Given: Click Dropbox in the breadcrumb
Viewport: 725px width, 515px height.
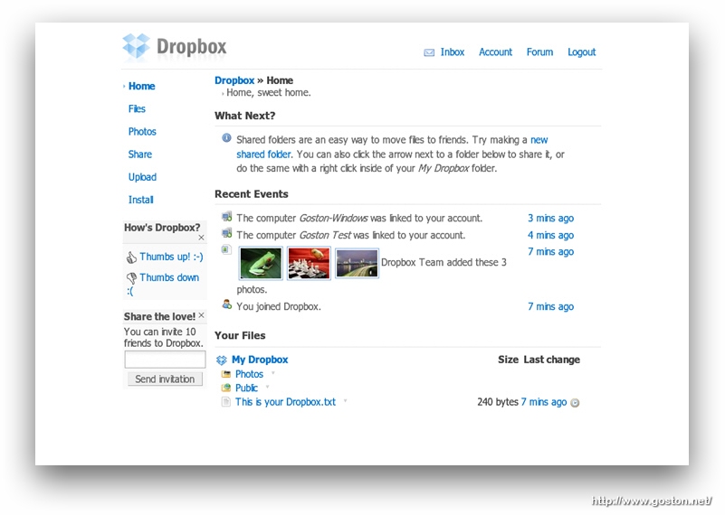Looking at the screenshot, I should pyautogui.click(x=234, y=80).
